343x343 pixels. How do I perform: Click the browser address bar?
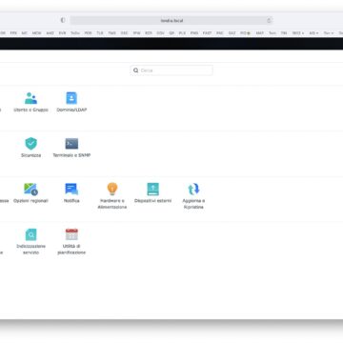[x=171, y=20]
